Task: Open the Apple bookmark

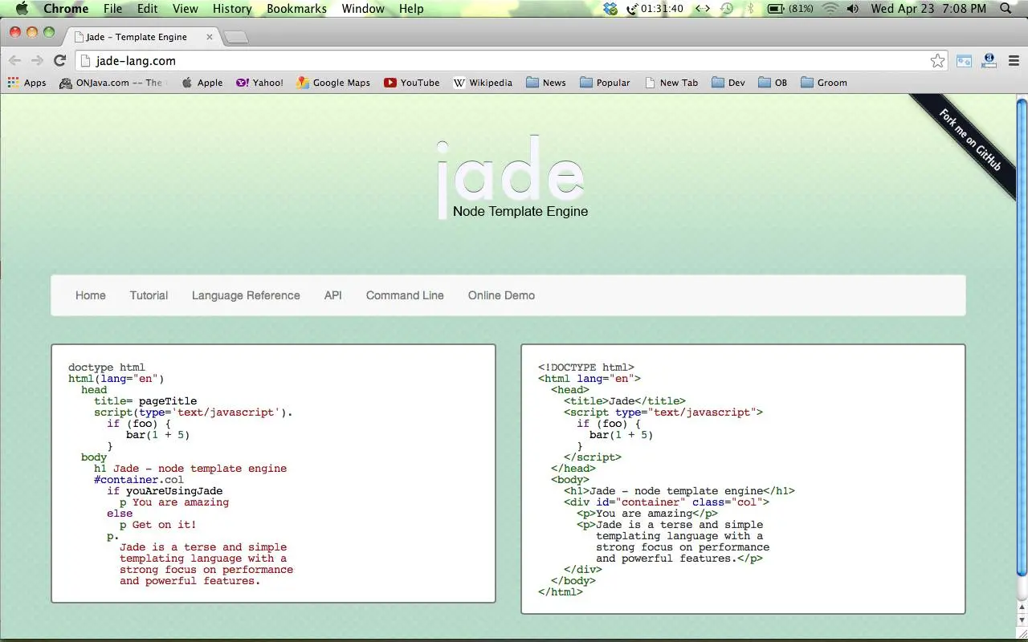Action: coord(202,83)
